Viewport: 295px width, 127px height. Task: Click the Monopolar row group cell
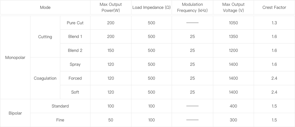[x=15, y=58]
